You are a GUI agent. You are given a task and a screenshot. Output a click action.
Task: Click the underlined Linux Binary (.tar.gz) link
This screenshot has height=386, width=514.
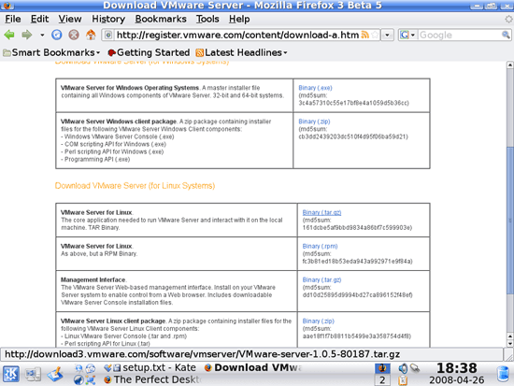tap(321, 212)
